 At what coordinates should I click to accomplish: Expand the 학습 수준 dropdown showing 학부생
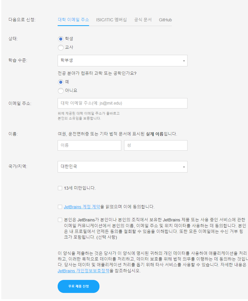coord(123,61)
